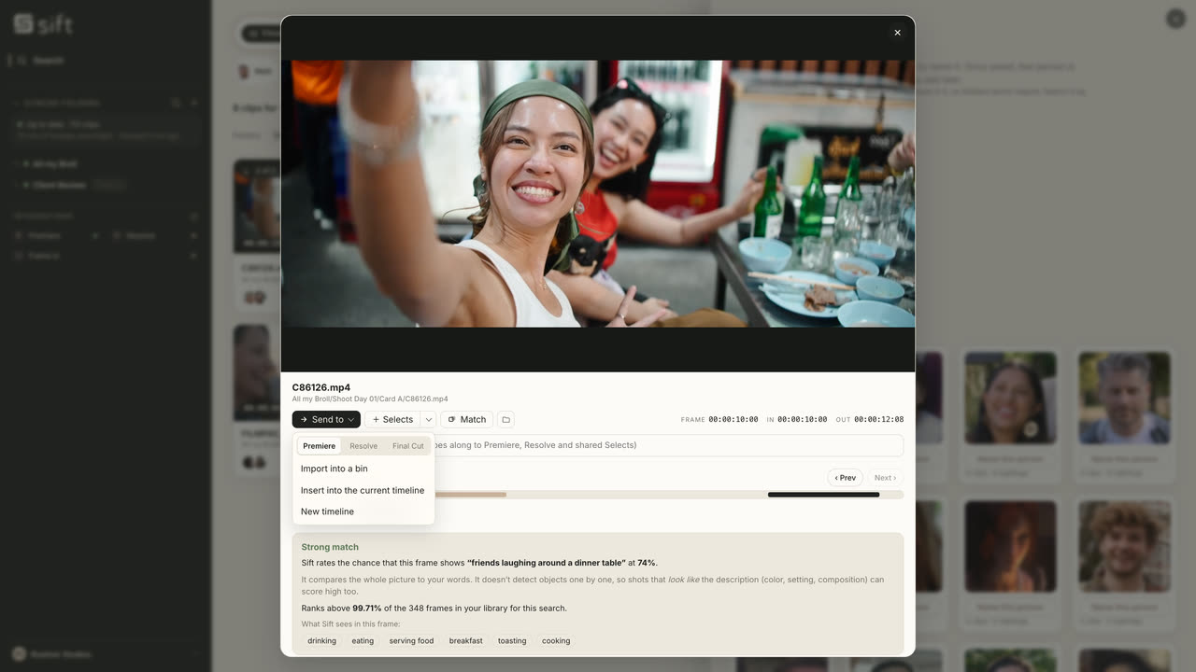1196x672 pixels.
Task: Add clip to Selects
Action: (x=392, y=420)
